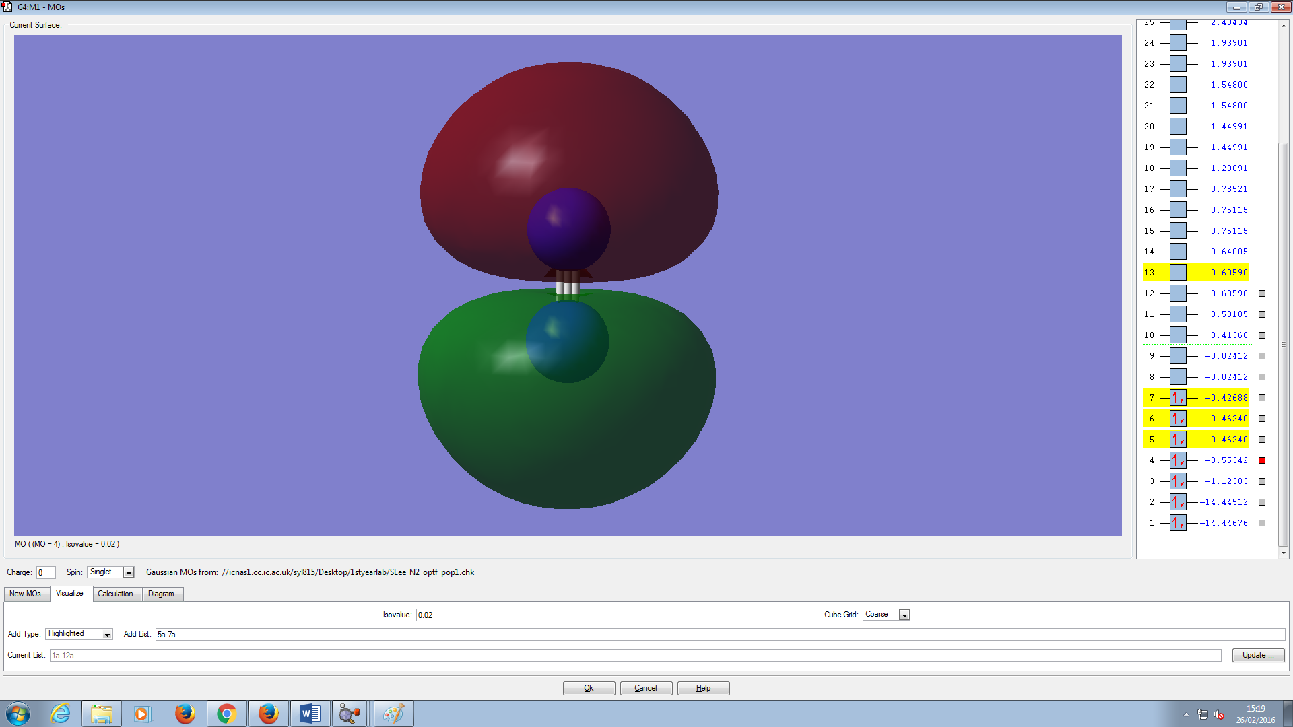Toggle red surface marker for MO 4
Viewport: 1293px width, 727px height.
(1262, 460)
